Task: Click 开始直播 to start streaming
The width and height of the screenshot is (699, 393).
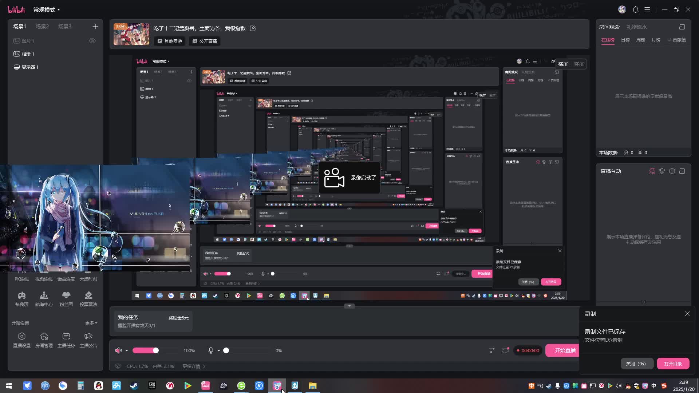Action: pyautogui.click(x=563, y=350)
